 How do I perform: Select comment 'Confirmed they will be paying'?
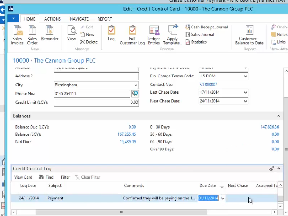pyautogui.click(x=159, y=198)
